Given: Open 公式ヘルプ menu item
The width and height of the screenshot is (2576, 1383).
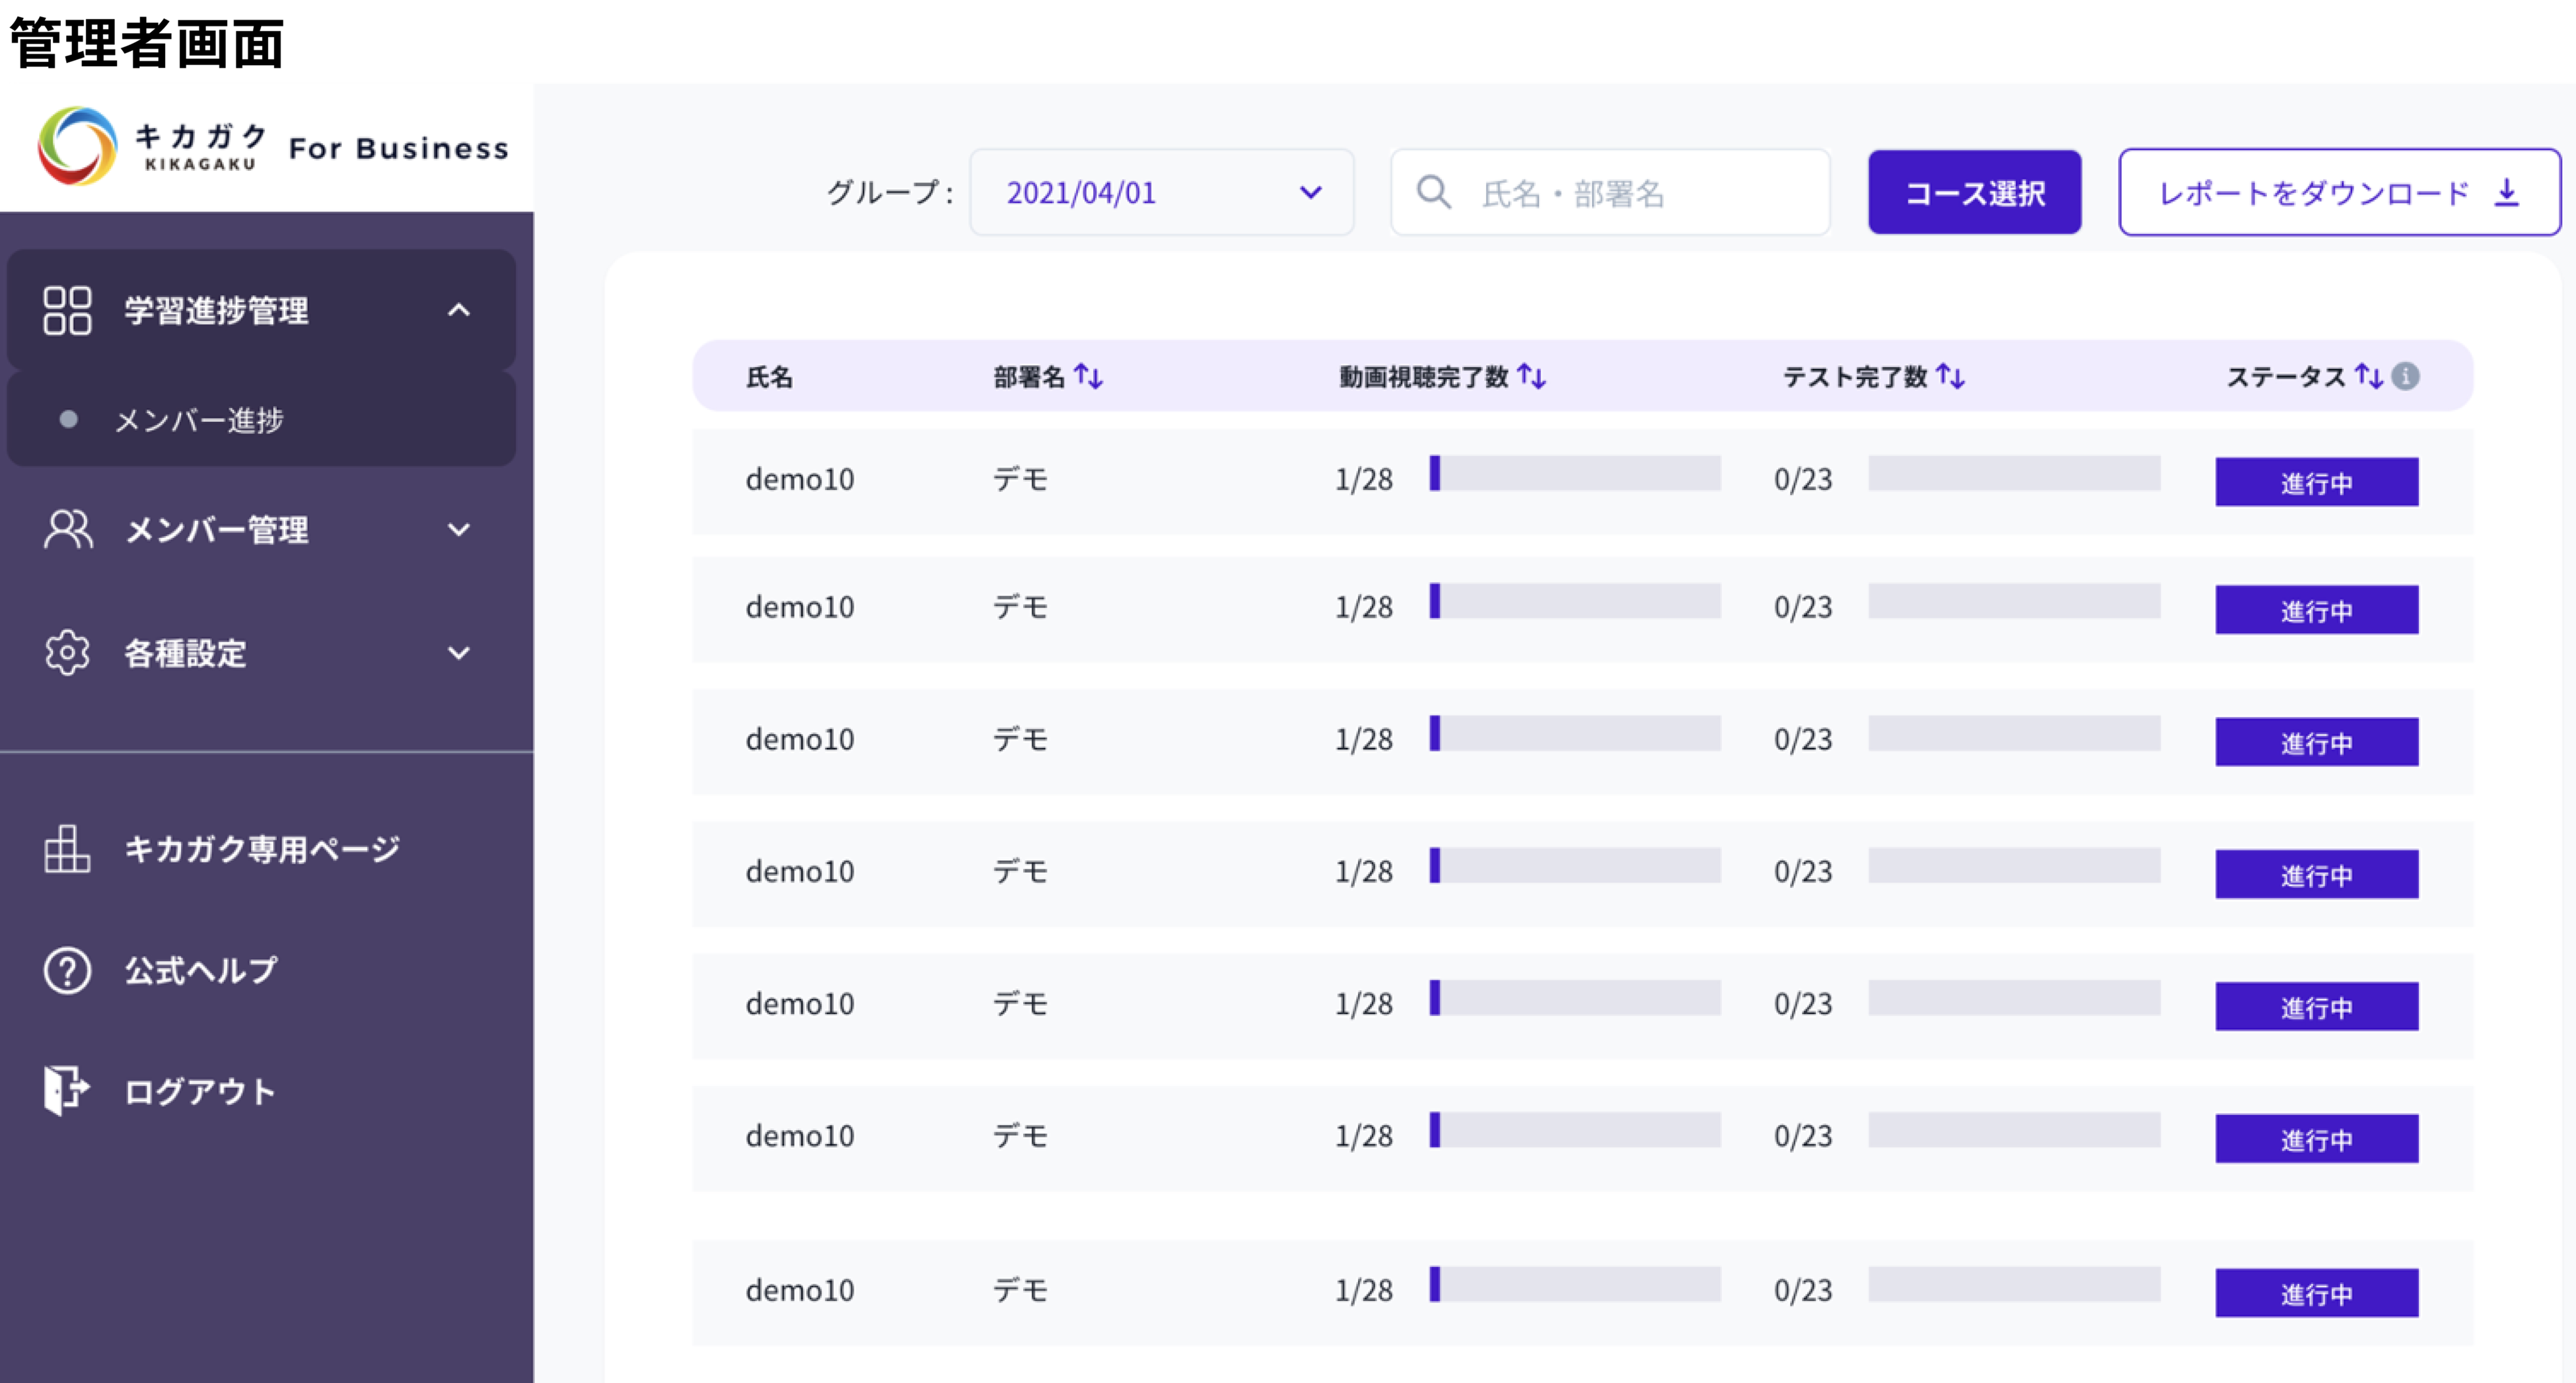Looking at the screenshot, I should 200,970.
